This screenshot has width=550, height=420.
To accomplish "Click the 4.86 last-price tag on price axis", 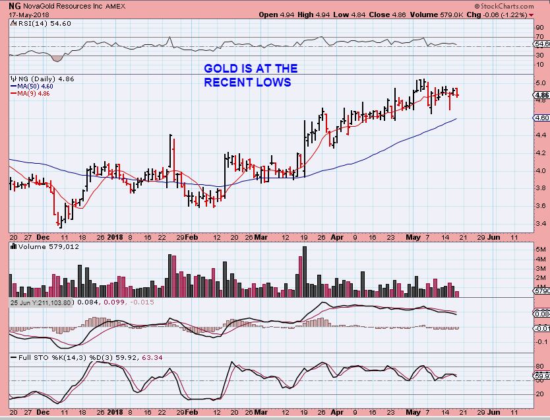I will point(541,95).
